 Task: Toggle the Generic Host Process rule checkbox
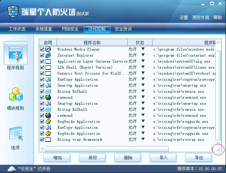point(42,73)
